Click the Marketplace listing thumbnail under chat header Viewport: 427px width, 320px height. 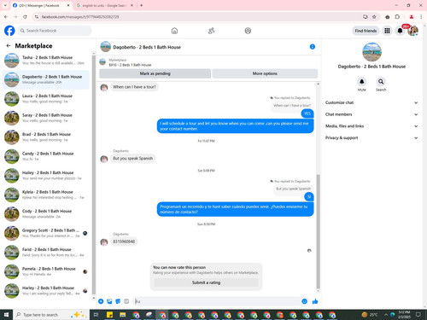click(x=102, y=61)
